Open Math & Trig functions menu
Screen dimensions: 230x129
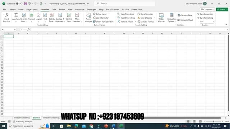click(69, 18)
